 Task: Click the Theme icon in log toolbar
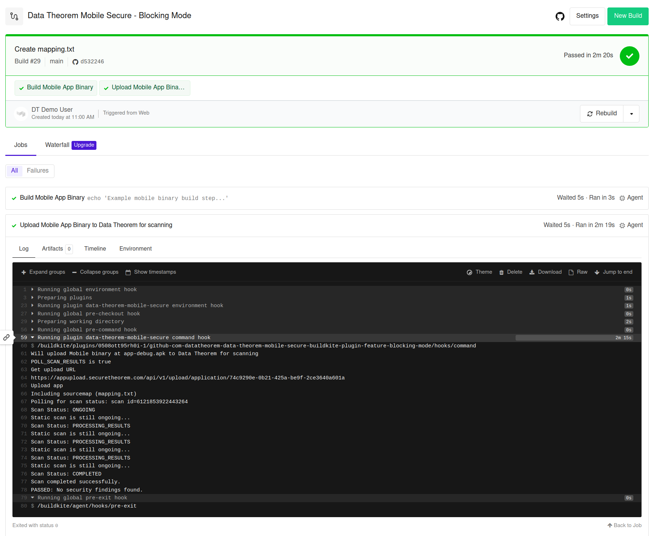(469, 272)
